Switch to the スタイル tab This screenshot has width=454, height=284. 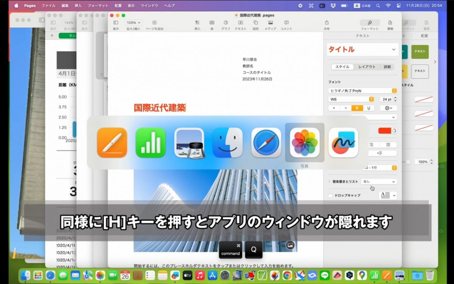tap(342, 67)
